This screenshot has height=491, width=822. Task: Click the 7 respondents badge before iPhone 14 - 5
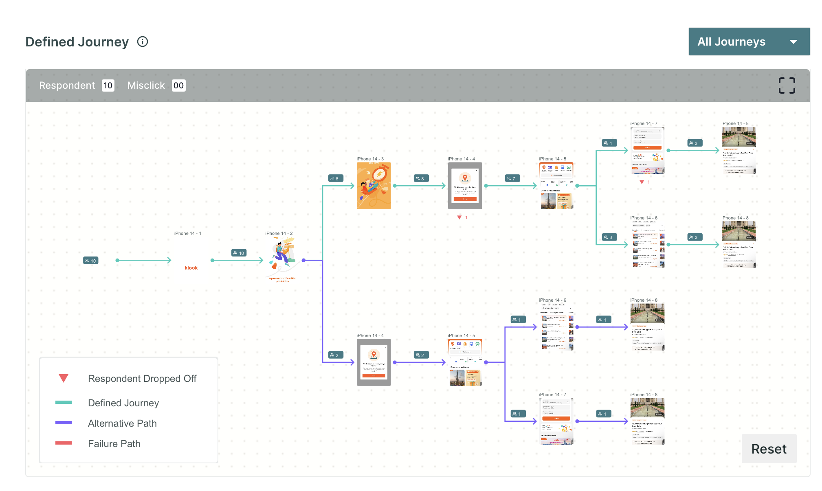coord(512,178)
